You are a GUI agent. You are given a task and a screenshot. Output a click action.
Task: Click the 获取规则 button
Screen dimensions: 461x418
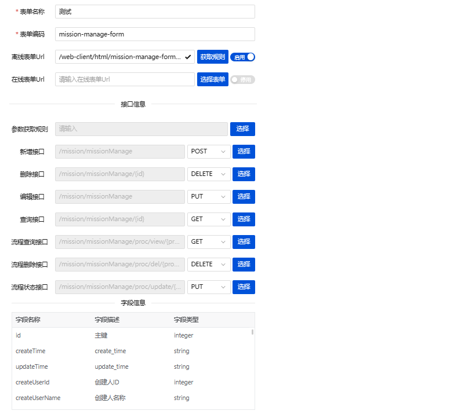(x=212, y=57)
